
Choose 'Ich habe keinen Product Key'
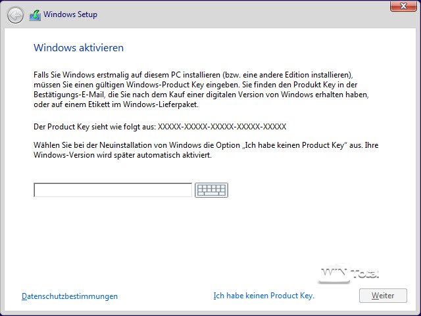[x=264, y=296]
